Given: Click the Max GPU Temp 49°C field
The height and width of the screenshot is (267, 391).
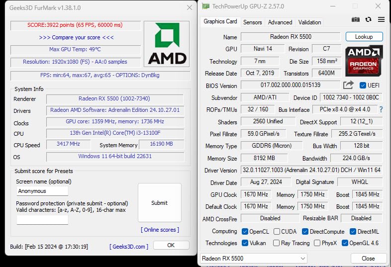Looking at the screenshot, I should [x=75, y=49].
